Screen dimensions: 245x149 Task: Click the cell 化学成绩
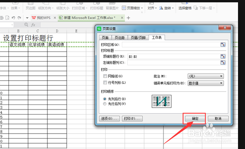click(x=38, y=45)
